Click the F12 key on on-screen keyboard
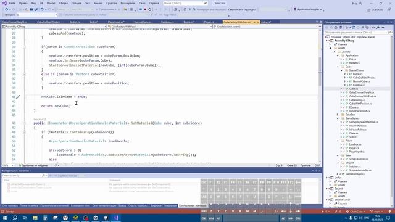 (x=291, y=182)
